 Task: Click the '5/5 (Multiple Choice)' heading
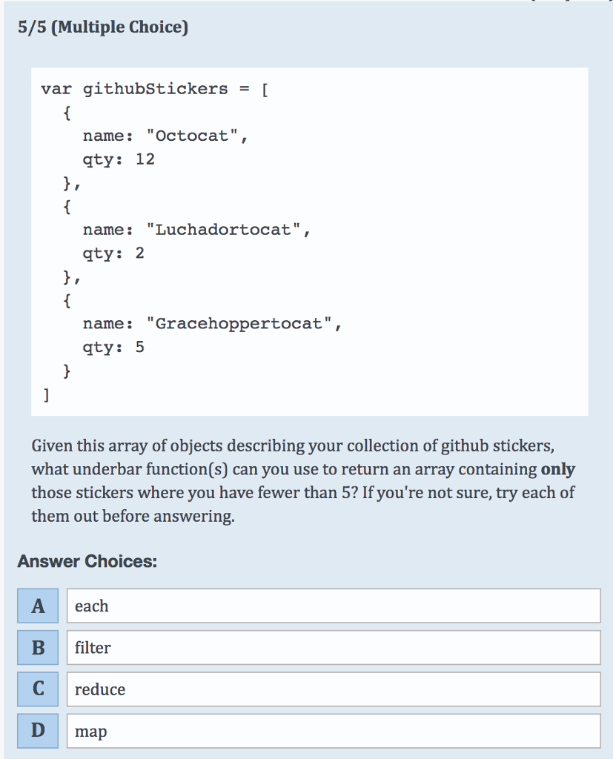[x=103, y=28]
